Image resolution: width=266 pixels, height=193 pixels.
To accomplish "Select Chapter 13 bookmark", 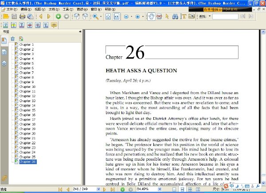I will coord(27,101).
